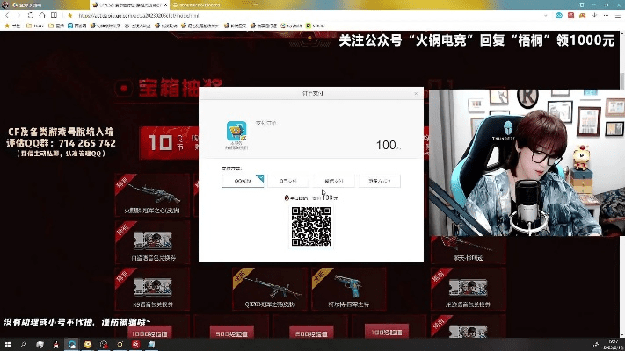Toggle the reading view book icon
625x351 pixels.
click(54, 15)
